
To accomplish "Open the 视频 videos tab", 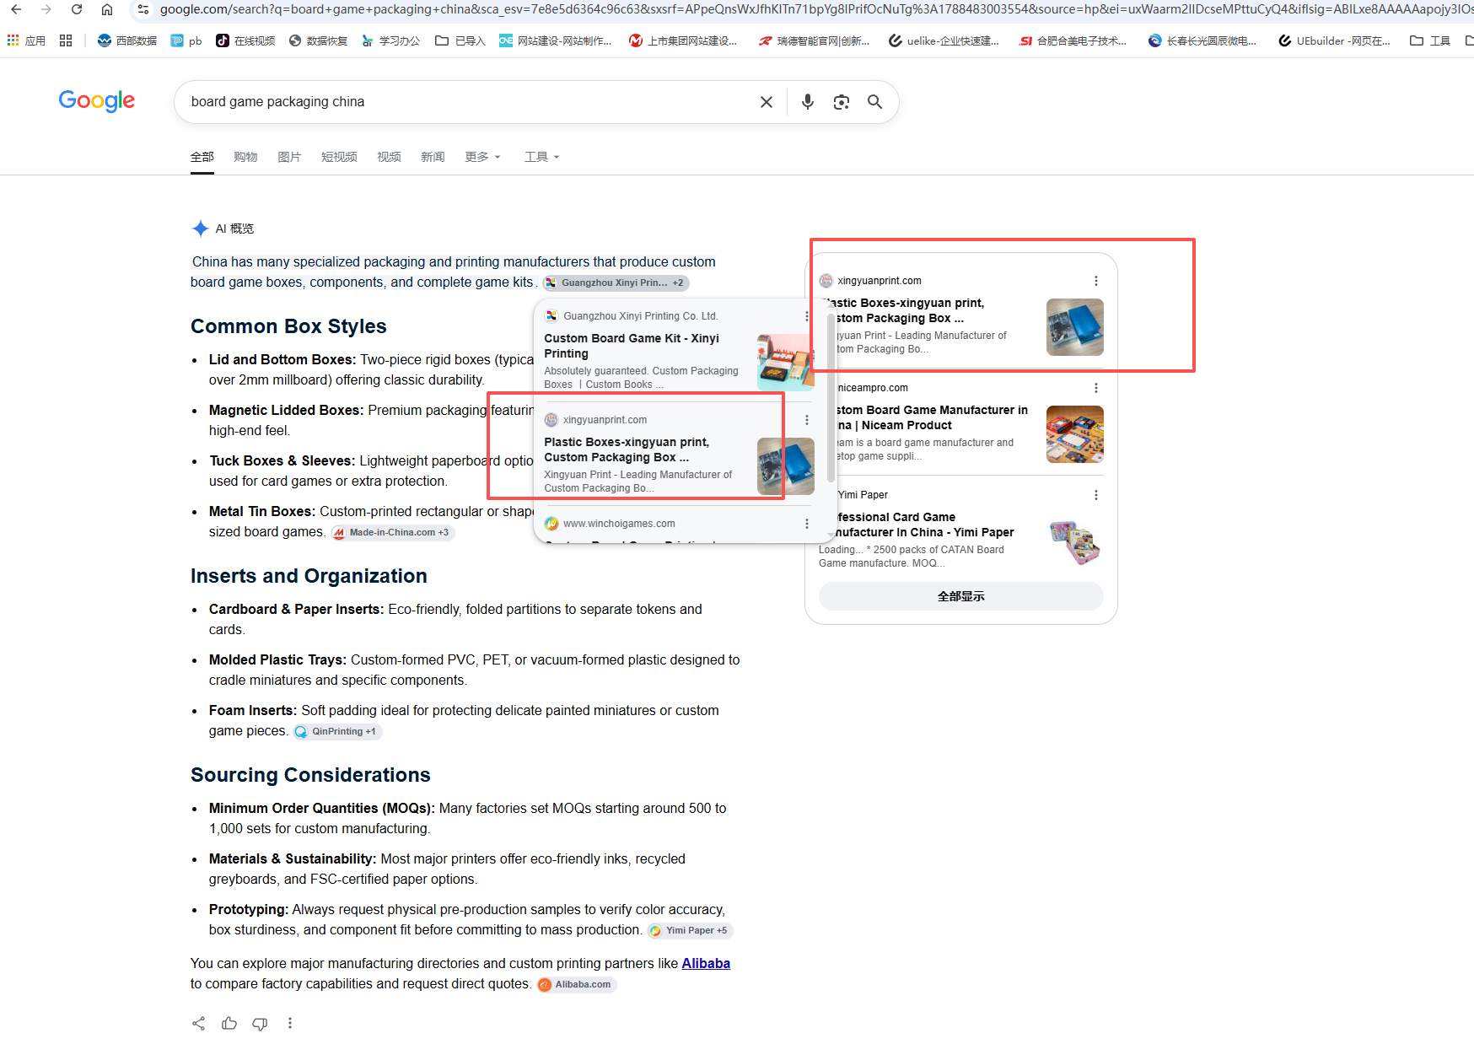I will 389,157.
